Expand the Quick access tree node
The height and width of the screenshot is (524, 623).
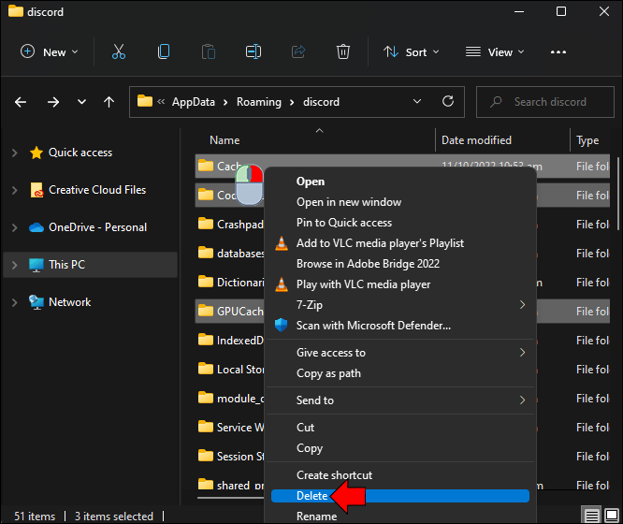[x=15, y=153]
